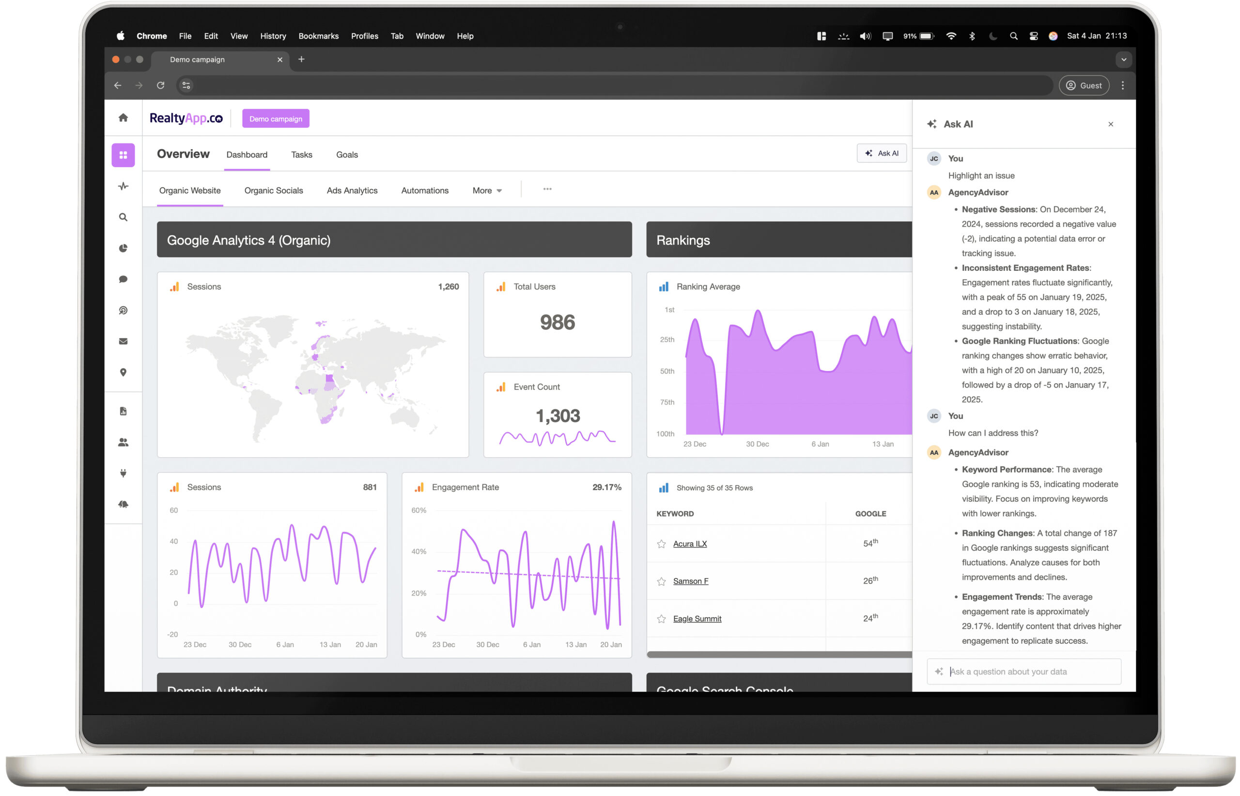
Task: Open the History menu in menu bar
Action: (273, 36)
